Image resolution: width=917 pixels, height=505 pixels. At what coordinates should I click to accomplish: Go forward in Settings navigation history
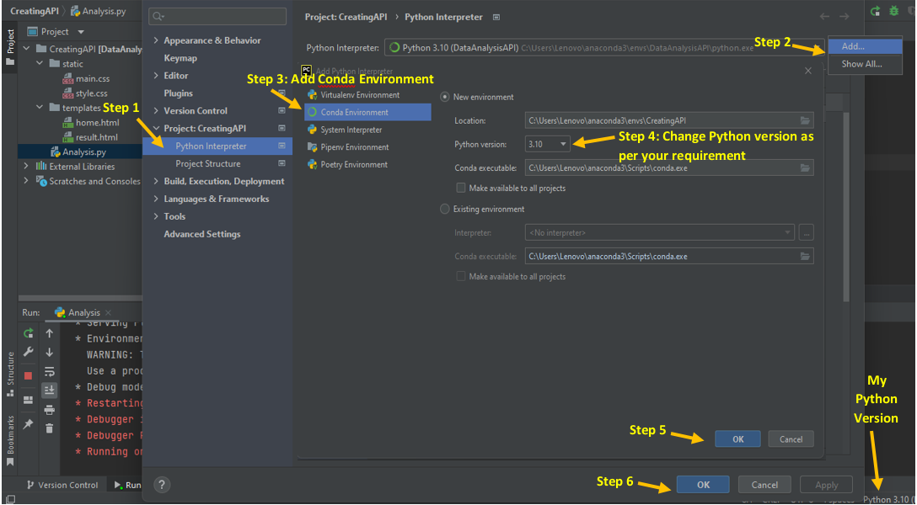pos(845,17)
